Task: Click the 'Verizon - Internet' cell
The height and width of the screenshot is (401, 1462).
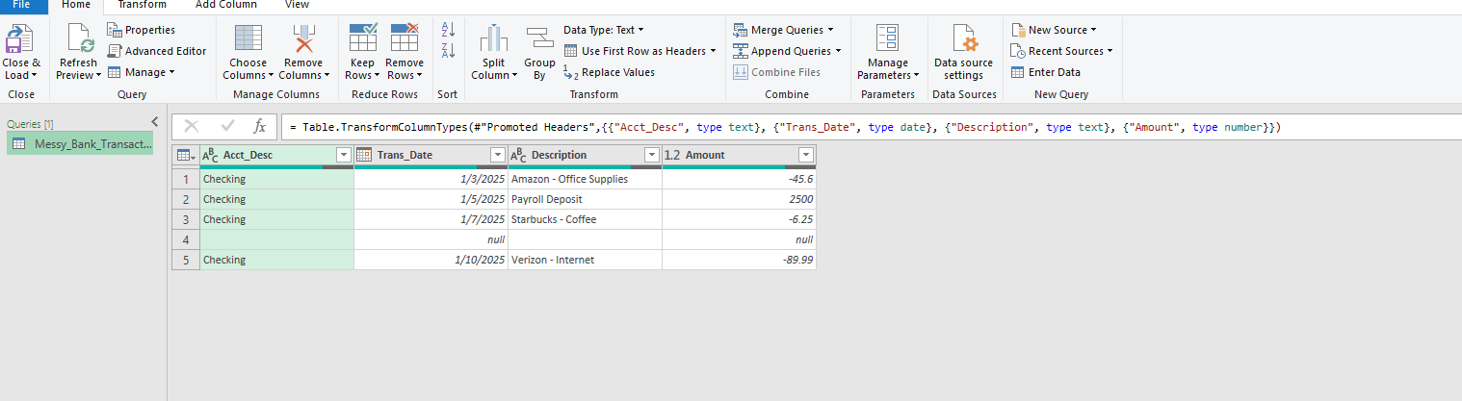Action: (585, 260)
